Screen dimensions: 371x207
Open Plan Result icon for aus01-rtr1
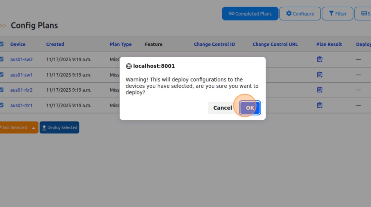(320, 105)
